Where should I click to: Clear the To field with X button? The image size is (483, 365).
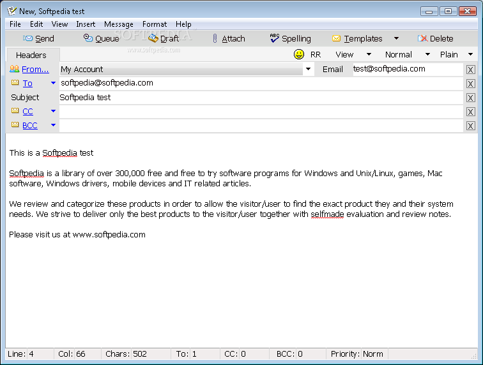click(x=470, y=84)
